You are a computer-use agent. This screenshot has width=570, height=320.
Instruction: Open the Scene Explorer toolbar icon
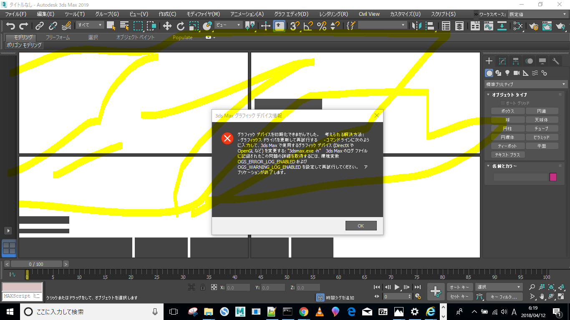446,26
